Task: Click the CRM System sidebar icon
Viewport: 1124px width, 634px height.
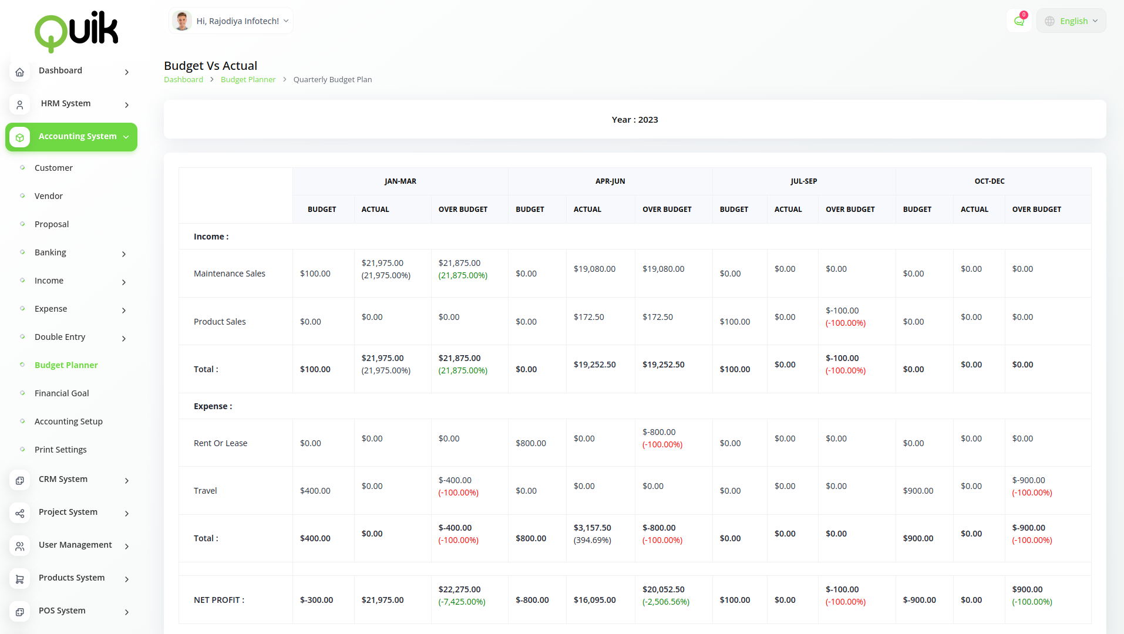Action: [x=19, y=480]
